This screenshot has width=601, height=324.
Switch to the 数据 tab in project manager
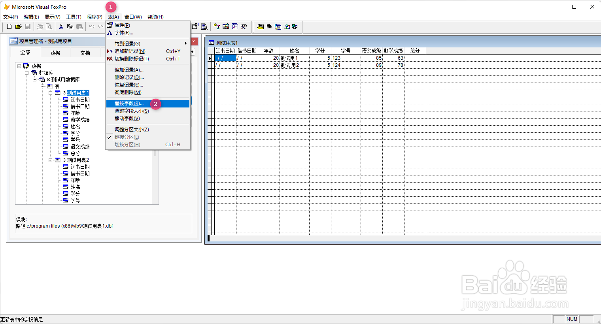click(55, 53)
